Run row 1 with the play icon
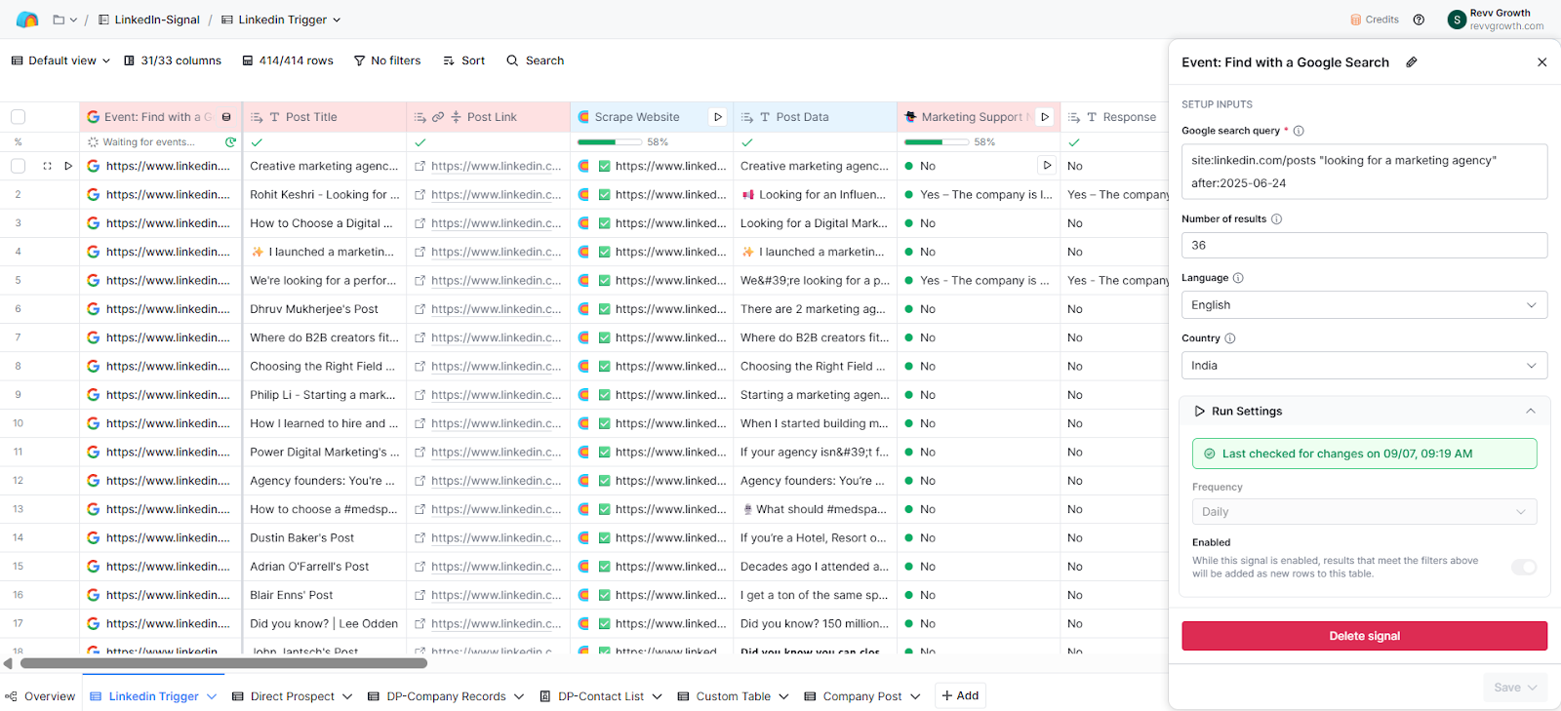This screenshot has height=711, width=1561. [68, 167]
